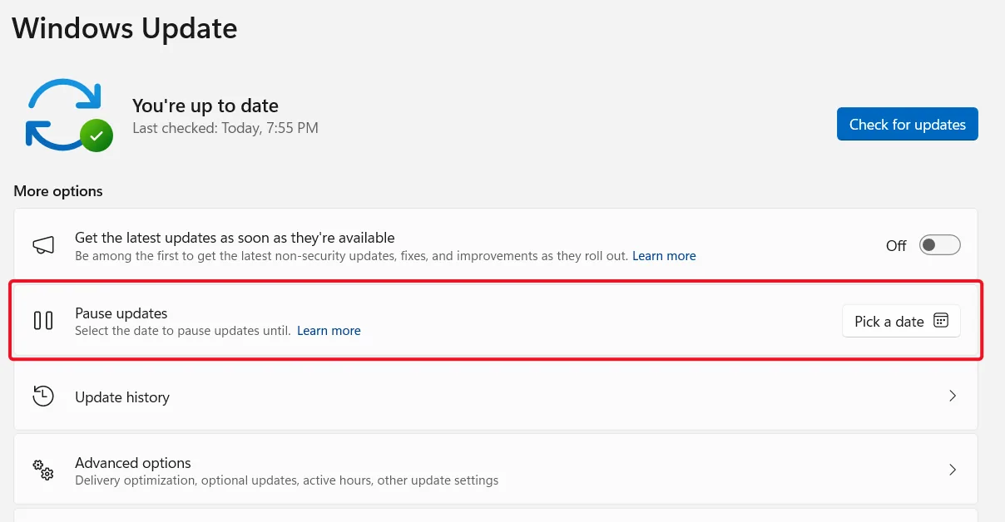Image resolution: width=1005 pixels, height=522 pixels.
Task: Open Learn more link under Pause updates
Action: click(x=329, y=331)
